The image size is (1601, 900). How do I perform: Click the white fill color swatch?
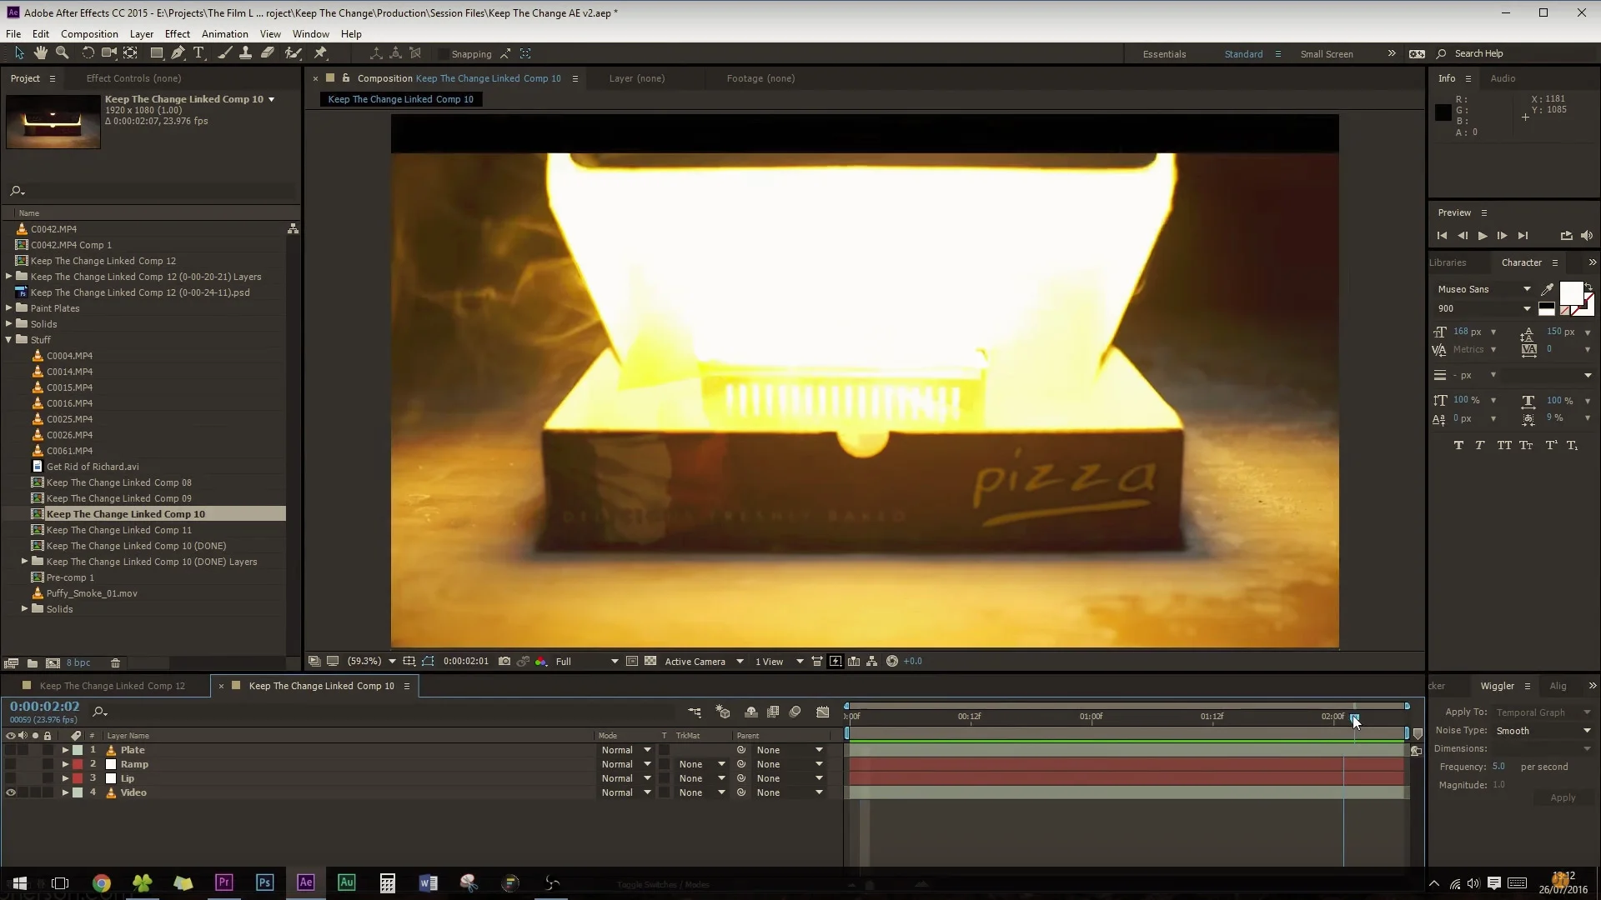1570,292
